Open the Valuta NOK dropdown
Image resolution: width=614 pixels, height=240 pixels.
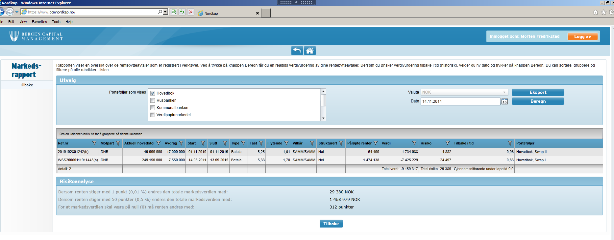tap(464, 92)
